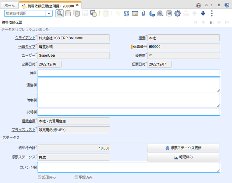
Task: Click into the コメント欄 text area
Action: [128, 167]
